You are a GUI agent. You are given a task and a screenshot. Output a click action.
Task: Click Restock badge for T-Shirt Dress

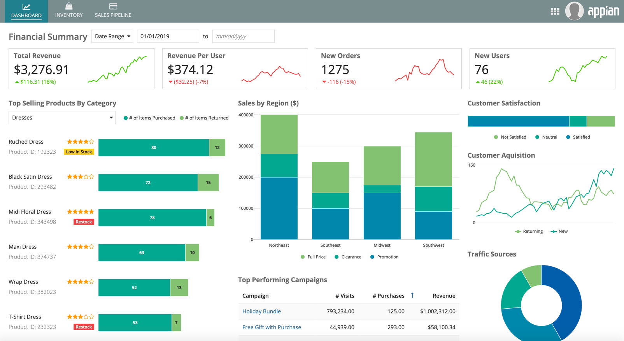[84, 327]
